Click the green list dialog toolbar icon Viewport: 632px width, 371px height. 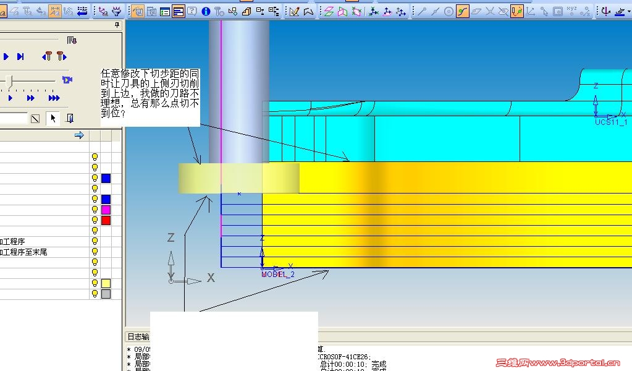click(165, 12)
